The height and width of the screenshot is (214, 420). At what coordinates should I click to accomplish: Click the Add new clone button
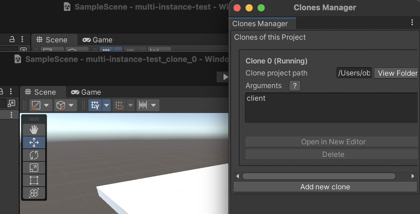(325, 187)
